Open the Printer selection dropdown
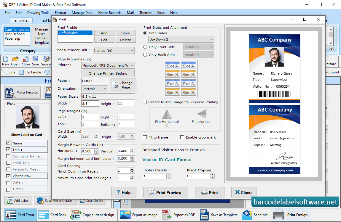 click(108, 65)
